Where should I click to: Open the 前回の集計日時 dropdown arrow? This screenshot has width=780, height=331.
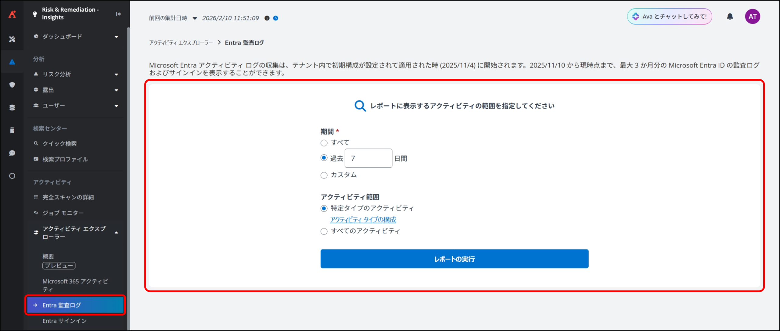tap(195, 18)
